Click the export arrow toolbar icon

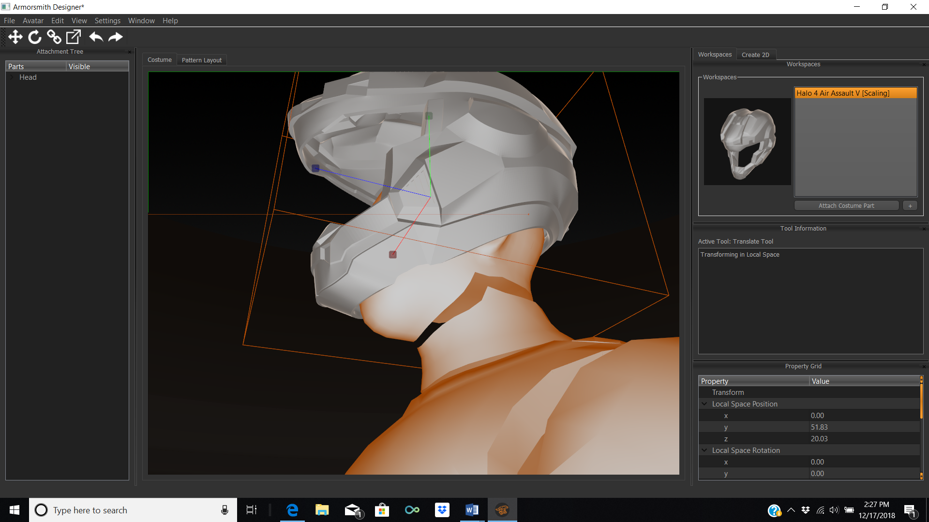(x=74, y=37)
